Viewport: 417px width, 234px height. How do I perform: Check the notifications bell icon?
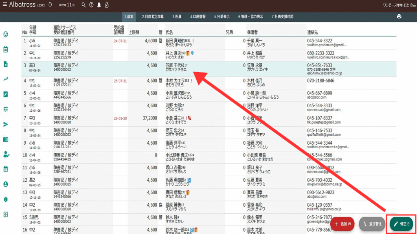[99, 5]
